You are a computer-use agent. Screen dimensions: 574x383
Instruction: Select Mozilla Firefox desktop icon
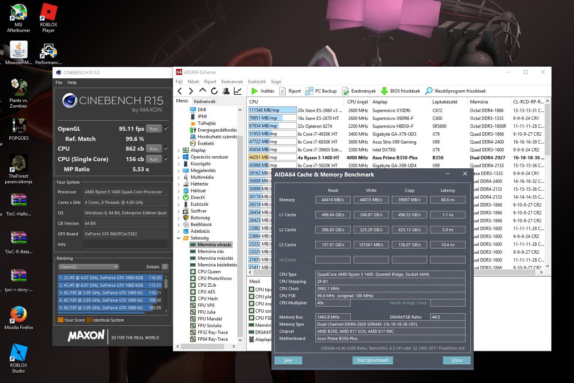coord(19,319)
